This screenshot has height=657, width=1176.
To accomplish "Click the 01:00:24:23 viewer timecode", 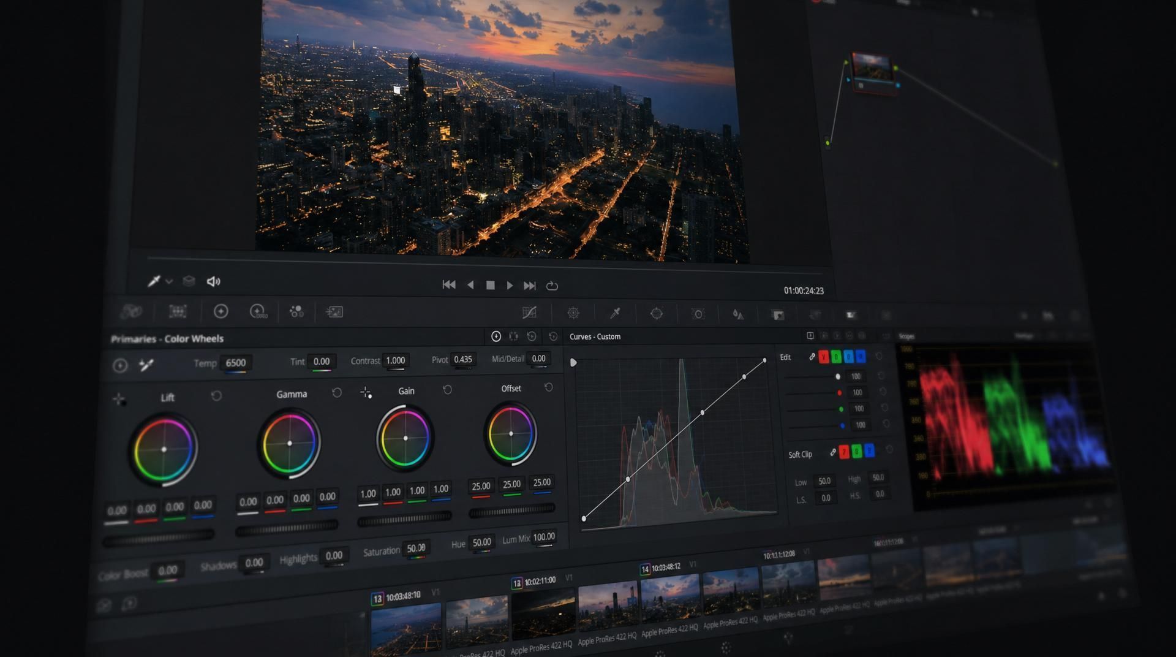I will (804, 291).
